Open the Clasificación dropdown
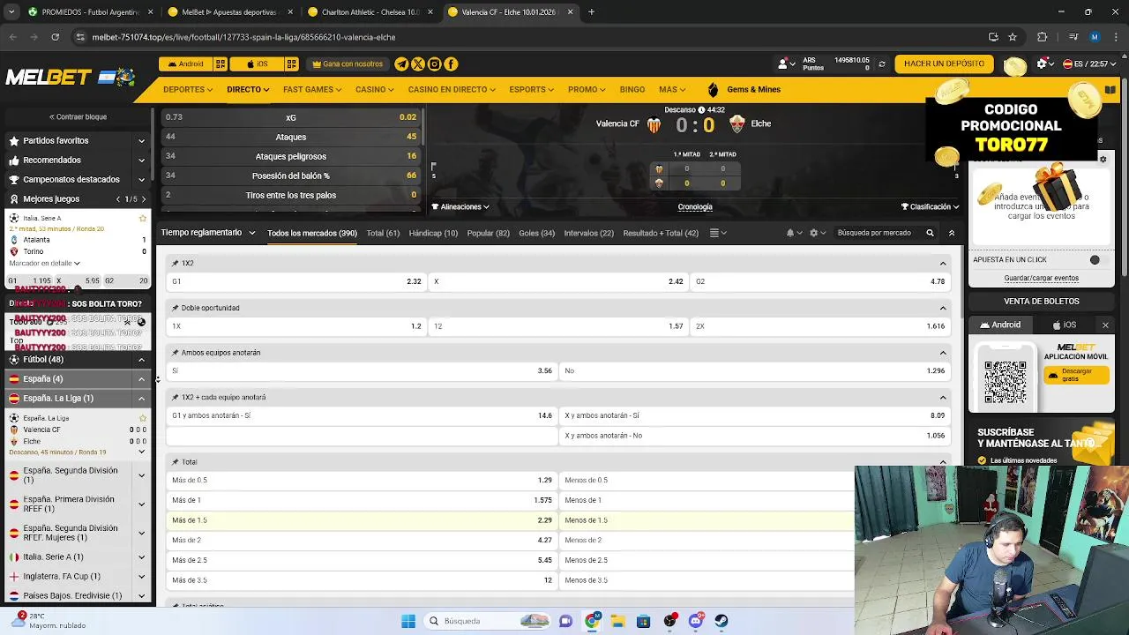1129x635 pixels. 931,206
